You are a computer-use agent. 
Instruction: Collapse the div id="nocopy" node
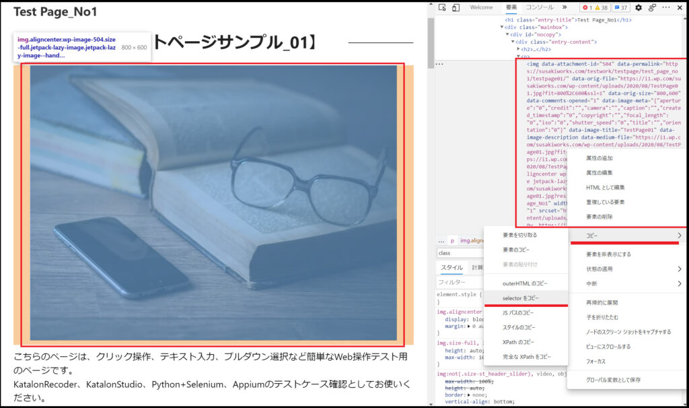[x=507, y=34]
